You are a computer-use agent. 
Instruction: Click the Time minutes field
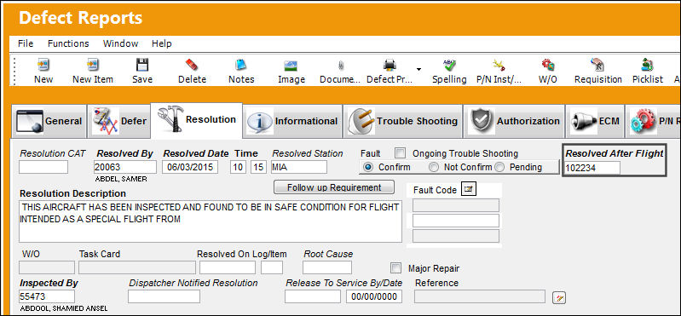click(258, 167)
